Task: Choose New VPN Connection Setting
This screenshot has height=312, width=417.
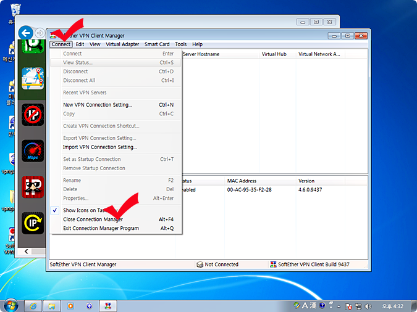Action: point(116,105)
